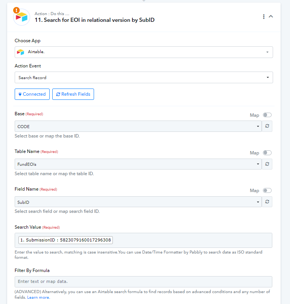Open the Choose App dropdown
Image resolution: width=290 pixels, height=304 pixels.
144,52
